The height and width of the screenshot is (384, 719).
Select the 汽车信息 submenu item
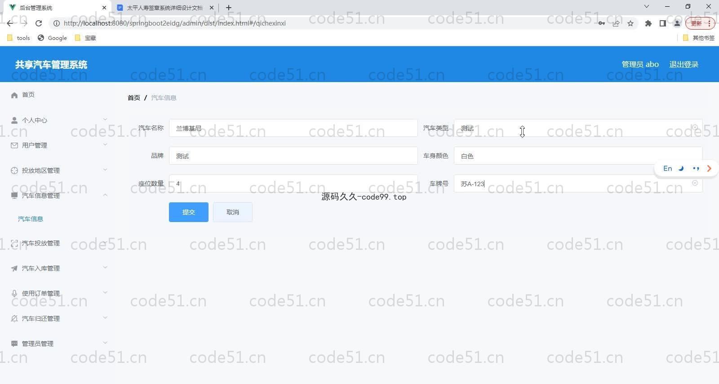(31, 219)
